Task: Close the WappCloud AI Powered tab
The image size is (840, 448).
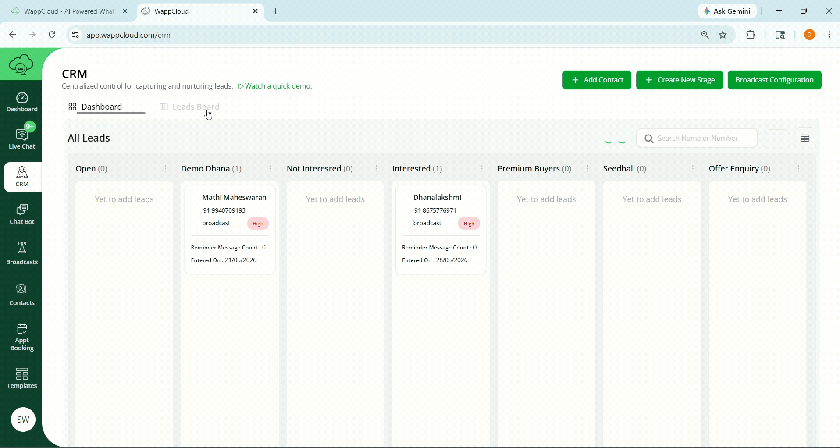Action: 125,11
